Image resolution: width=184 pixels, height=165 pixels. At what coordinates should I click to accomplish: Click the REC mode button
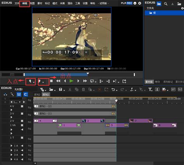pos(129,3)
